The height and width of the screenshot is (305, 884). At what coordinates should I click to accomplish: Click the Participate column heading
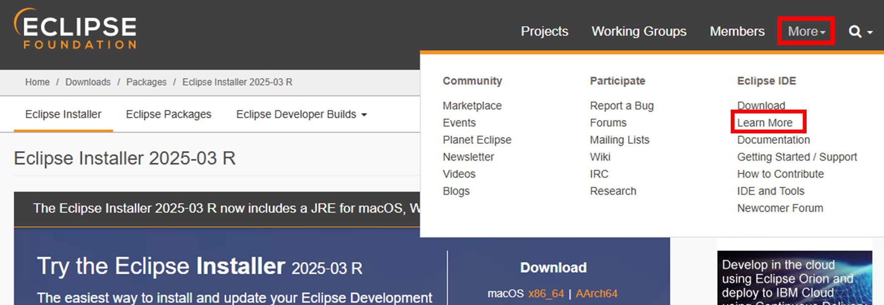coord(618,81)
